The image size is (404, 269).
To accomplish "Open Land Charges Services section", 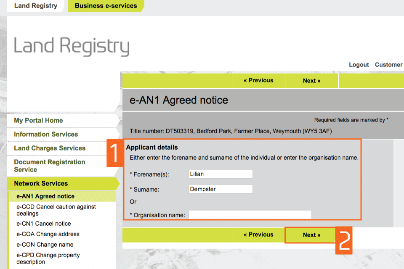I will (x=50, y=148).
